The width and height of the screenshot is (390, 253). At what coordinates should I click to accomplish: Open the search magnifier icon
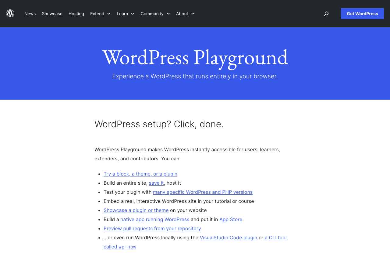(326, 14)
